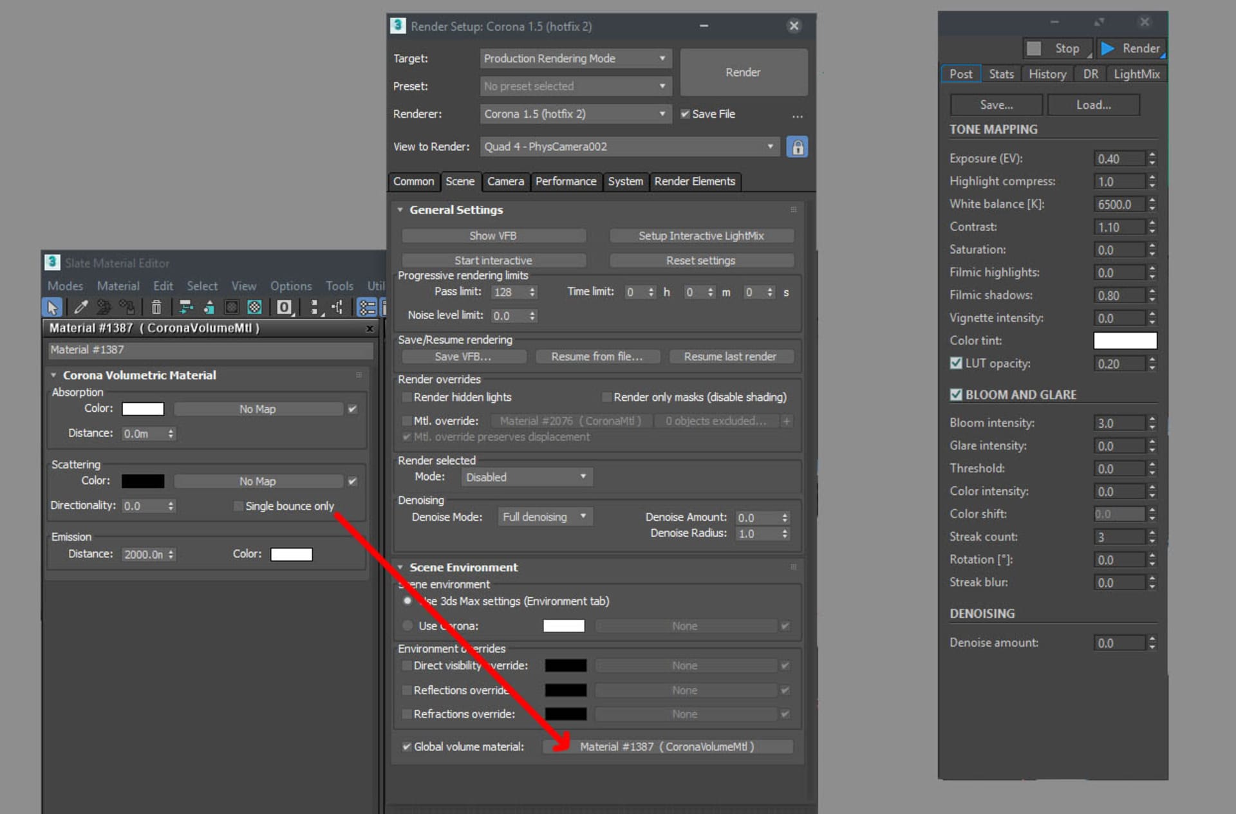Viewport: 1236px width, 814px height.
Task: Enable Mtl. override checkbox
Action: click(406, 421)
